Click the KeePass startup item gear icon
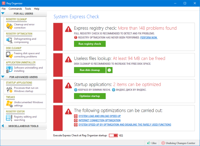The width and height of the screenshot is (200, 146). tap(76, 90)
